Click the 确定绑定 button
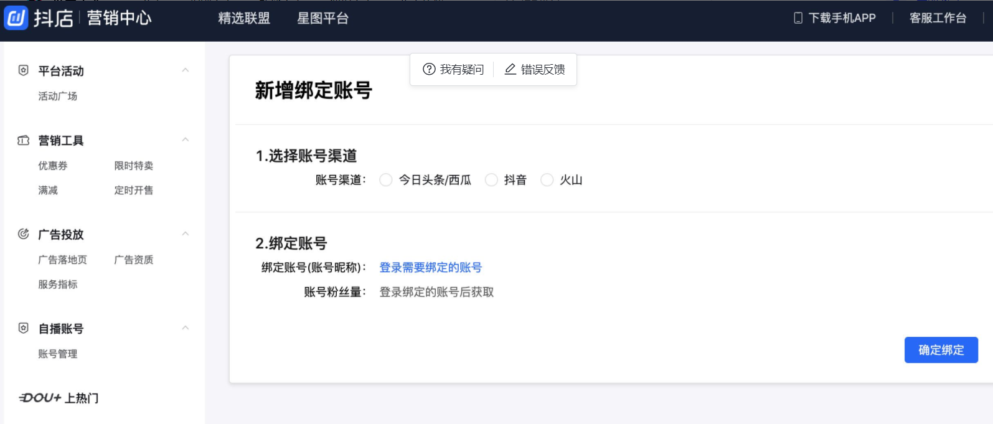Image resolution: width=993 pixels, height=424 pixels. tap(941, 350)
